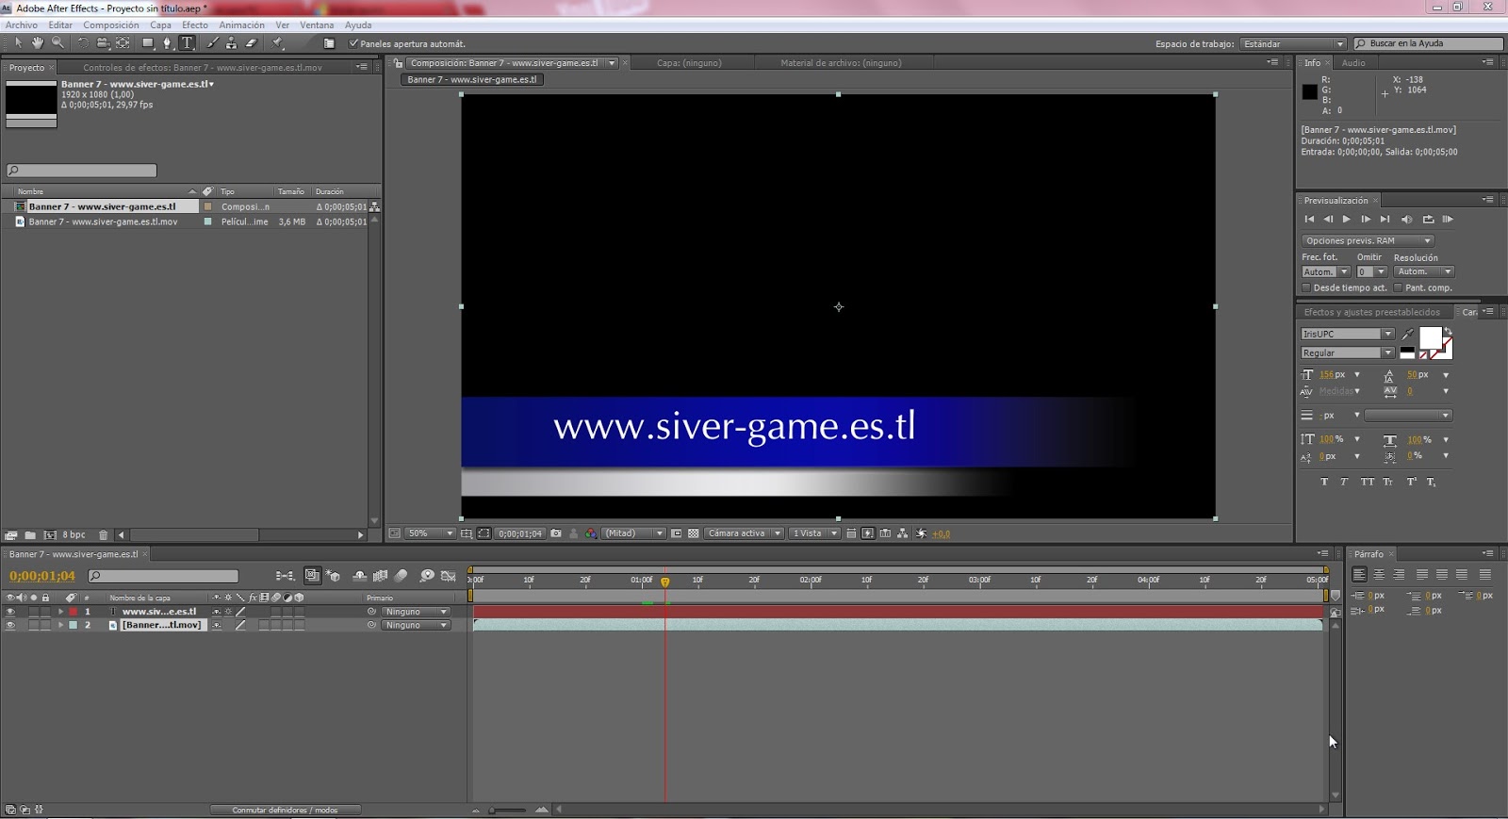Viewport: 1508px width, 819px height.
Task: Open the 1 Vista dropdown
Action: (814, 533)
